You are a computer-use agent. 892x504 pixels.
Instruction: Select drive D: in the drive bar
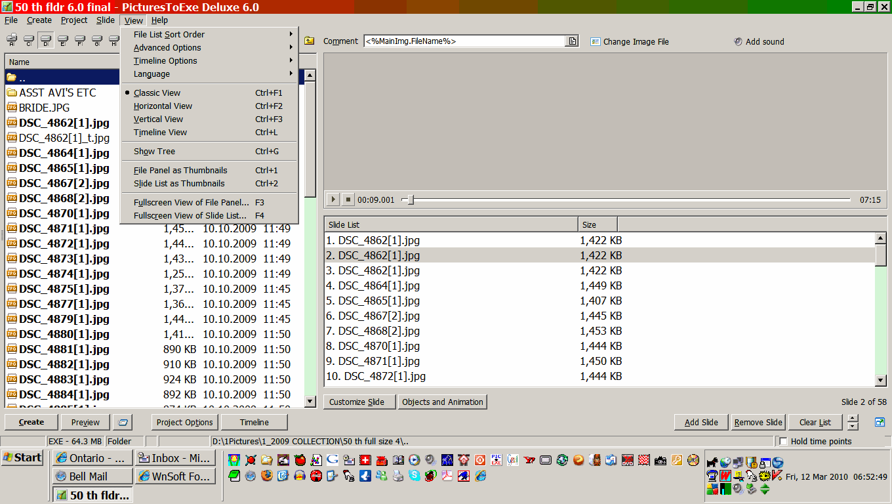point(46,41)
